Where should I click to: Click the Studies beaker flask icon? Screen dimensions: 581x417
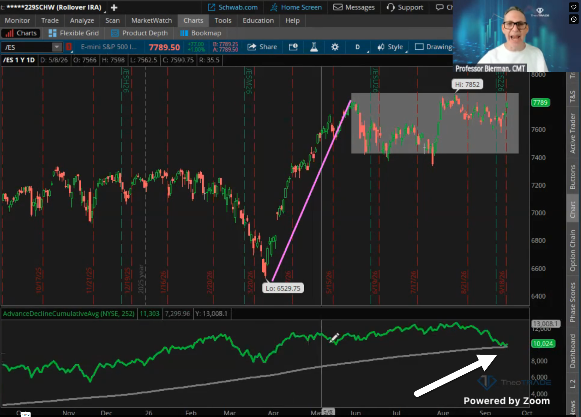314,47
